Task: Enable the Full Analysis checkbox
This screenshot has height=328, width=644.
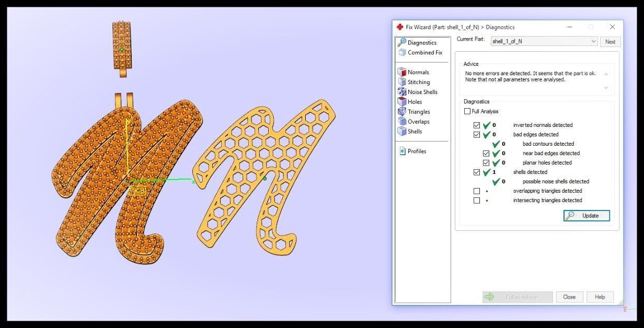Action: click(x=467, y=111)
